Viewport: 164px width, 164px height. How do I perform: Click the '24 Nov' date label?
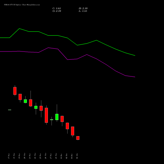35,156
